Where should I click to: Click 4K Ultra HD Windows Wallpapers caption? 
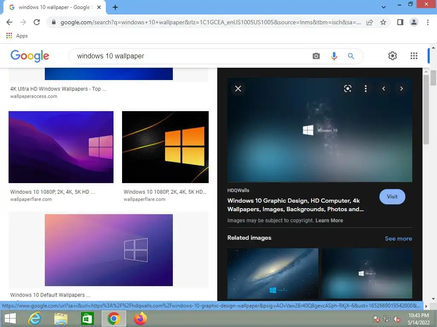point(58,89)
